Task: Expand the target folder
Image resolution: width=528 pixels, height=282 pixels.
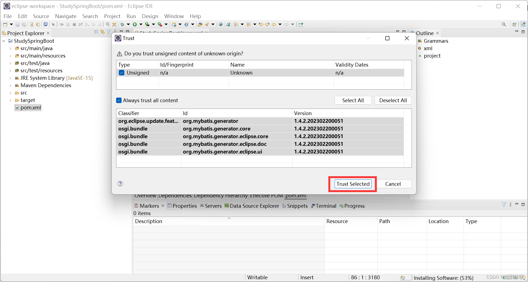Action: coord(10,100)
